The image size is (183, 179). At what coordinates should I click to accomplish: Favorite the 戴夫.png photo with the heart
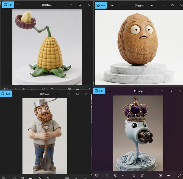tap(14, 178)
